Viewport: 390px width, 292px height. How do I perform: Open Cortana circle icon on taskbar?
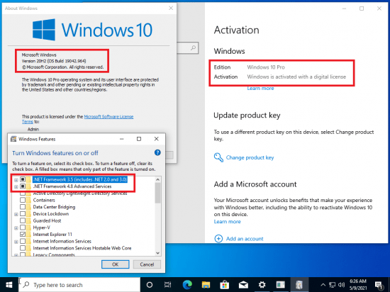click(149, 285)
